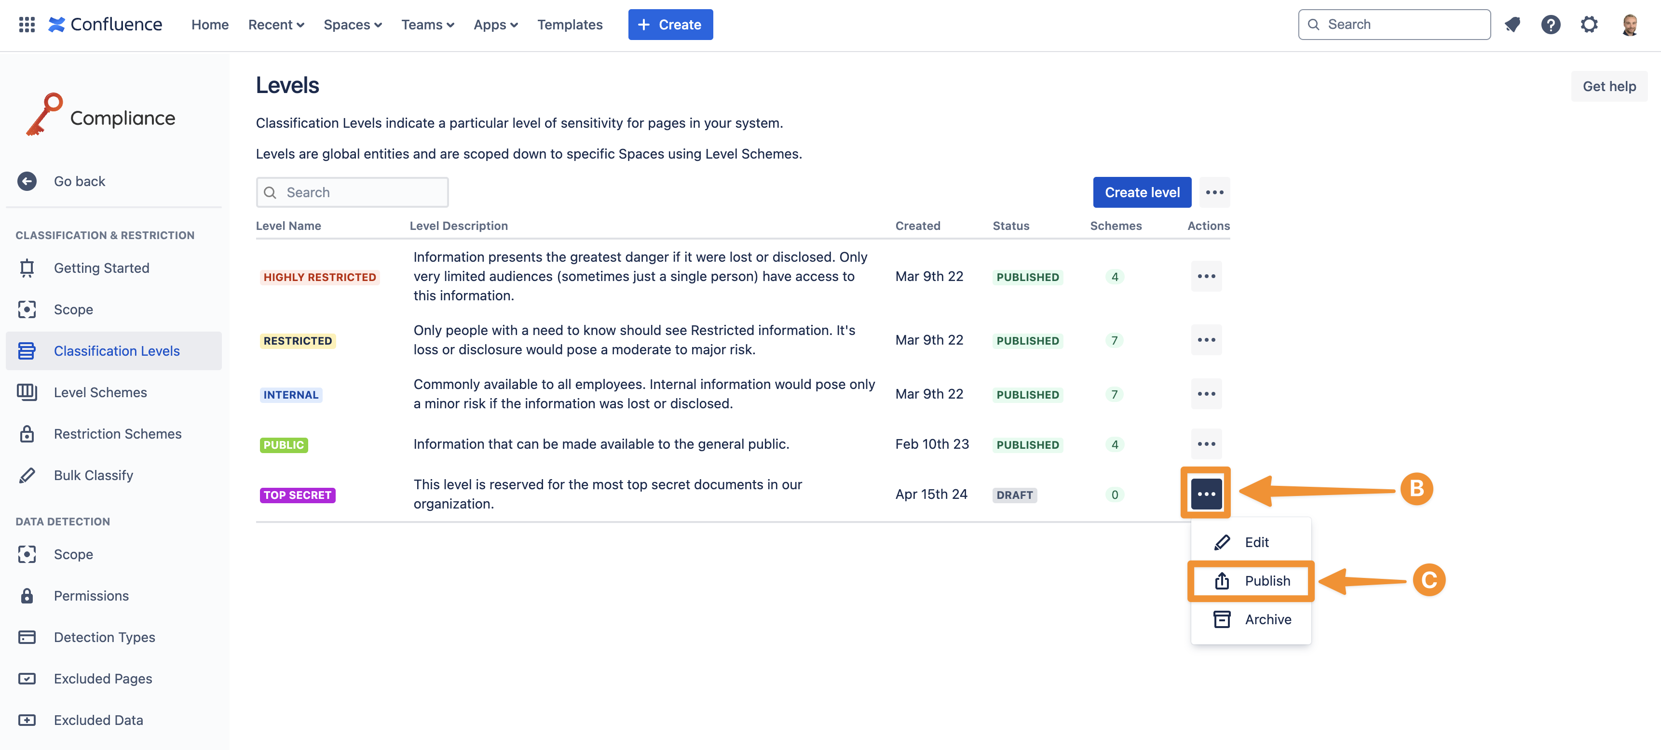Expand the Teams dropdown menu
Image resolution: width=1661 pixels, height=750 pixels.
pos(427,25)
